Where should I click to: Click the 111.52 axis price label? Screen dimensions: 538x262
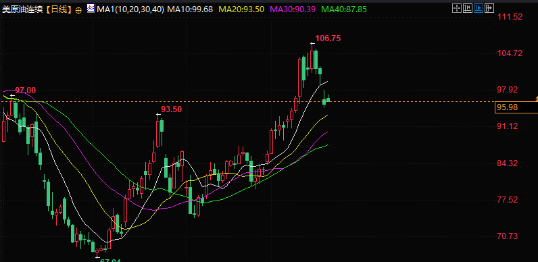pyautogui.click(x=510, y=17)
